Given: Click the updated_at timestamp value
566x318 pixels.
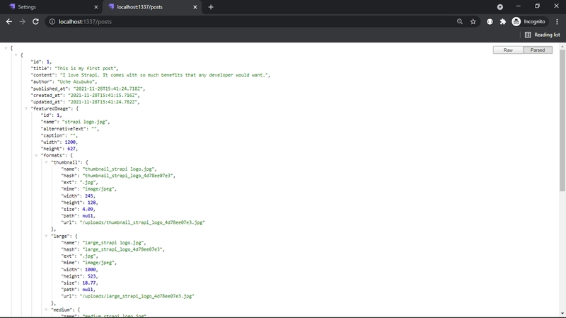Looking at the screenshot, I should pyautogui.click(x=103, y=102).
